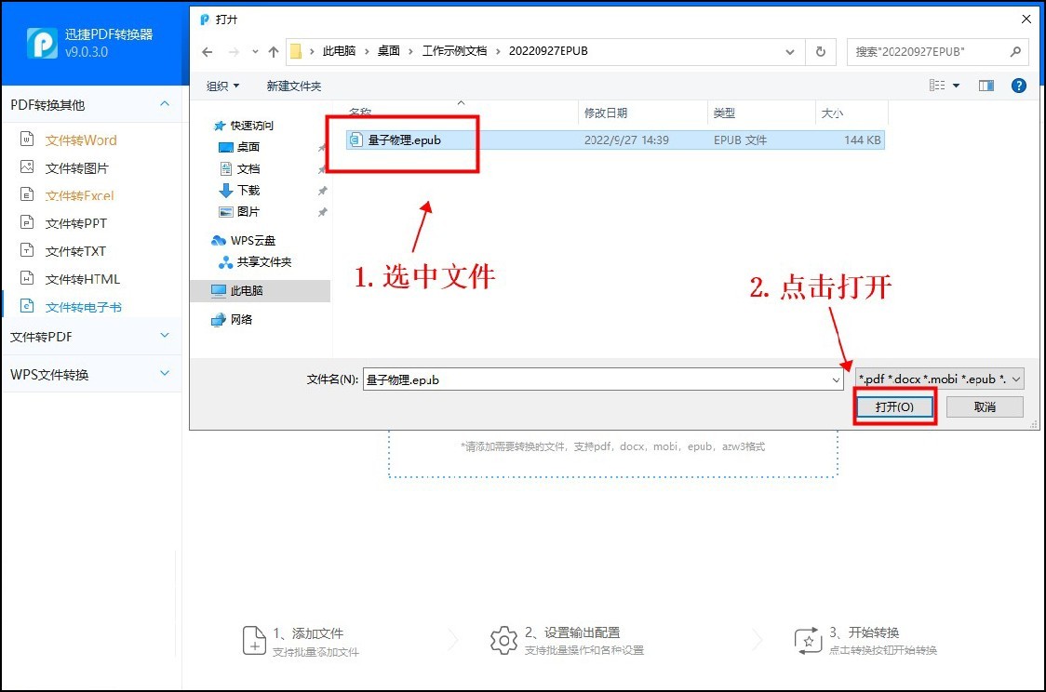Open the 组织 menu
1046x692 pixels.
[x=222, y=85]
